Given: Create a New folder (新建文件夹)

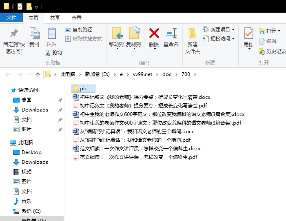Looking at the screenshot, I should coord(193,41).
